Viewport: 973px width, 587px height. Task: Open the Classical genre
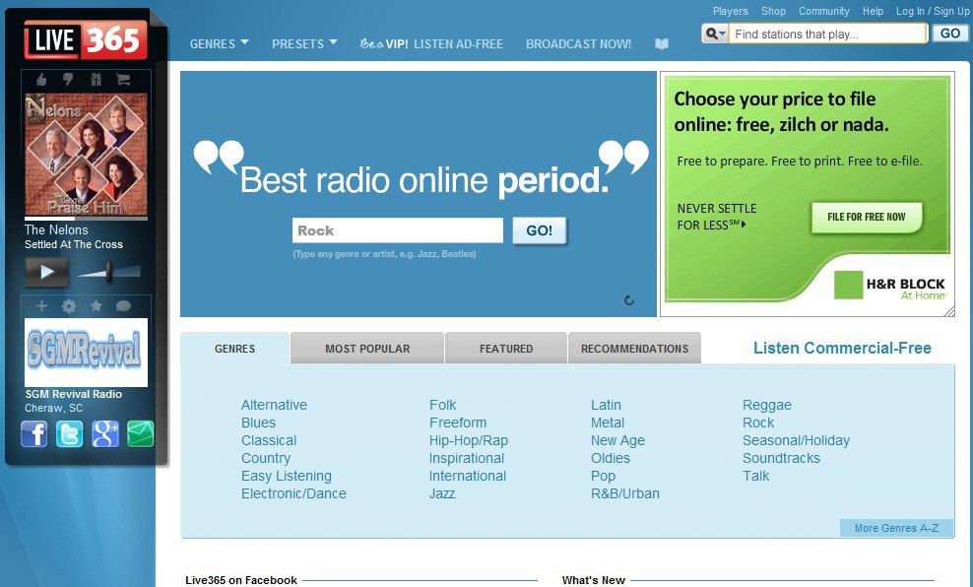pos(269,440)
